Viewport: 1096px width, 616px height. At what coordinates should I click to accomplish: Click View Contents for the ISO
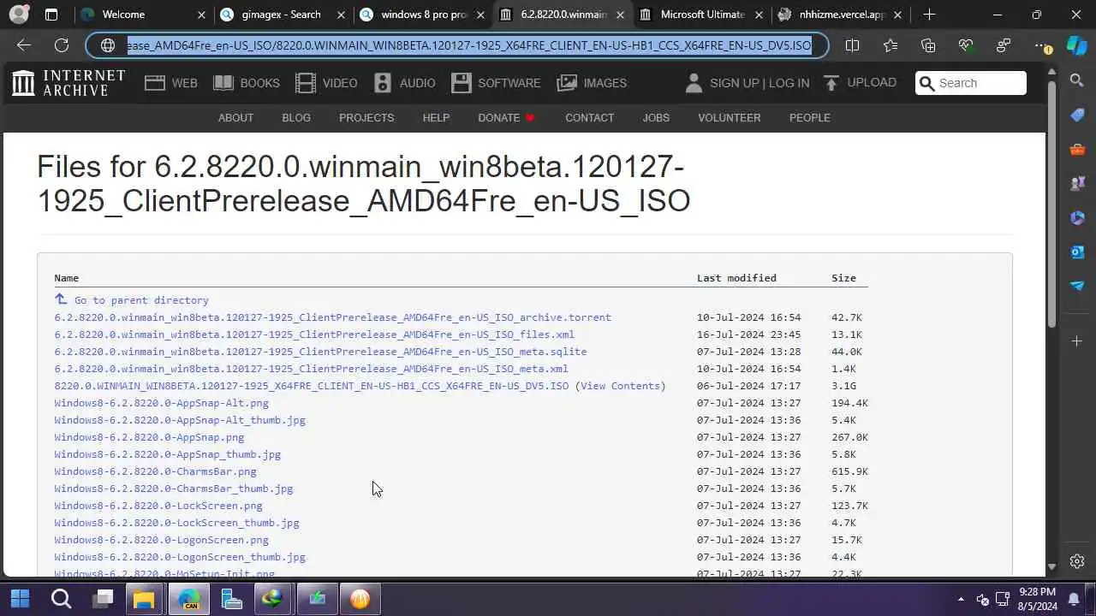click(622, 386)
